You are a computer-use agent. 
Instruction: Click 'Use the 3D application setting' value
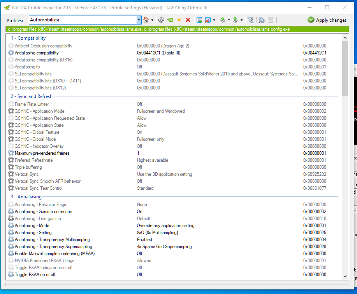pyautogui.click(x=164, y=174)
